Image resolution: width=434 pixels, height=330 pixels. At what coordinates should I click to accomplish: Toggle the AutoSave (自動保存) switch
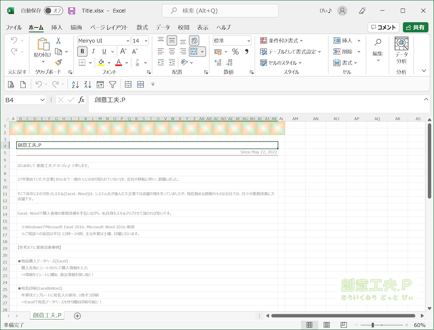[x=53, y=11]
